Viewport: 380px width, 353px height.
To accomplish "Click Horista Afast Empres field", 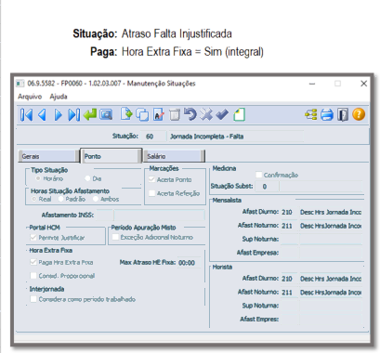I will 290,320.
